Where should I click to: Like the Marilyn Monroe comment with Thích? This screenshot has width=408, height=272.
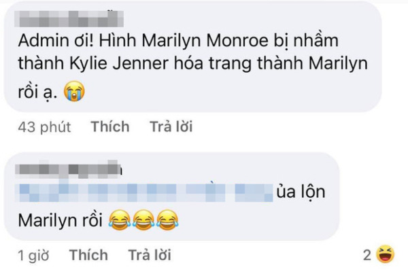pyautogui.click(x=110, y=126)
